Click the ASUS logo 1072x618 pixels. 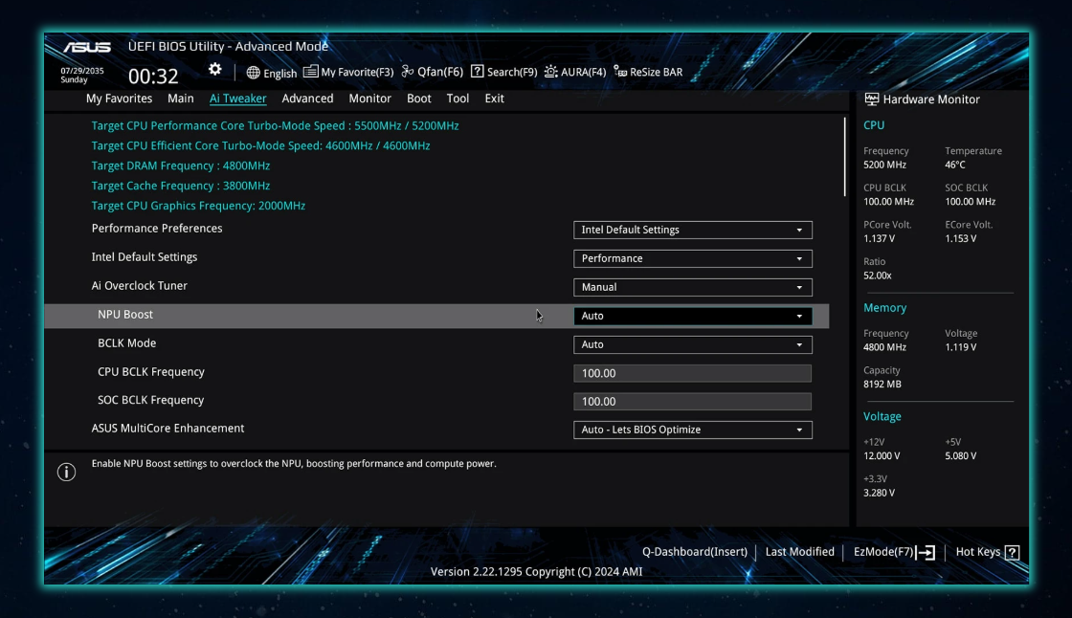[x=87, y=47]
